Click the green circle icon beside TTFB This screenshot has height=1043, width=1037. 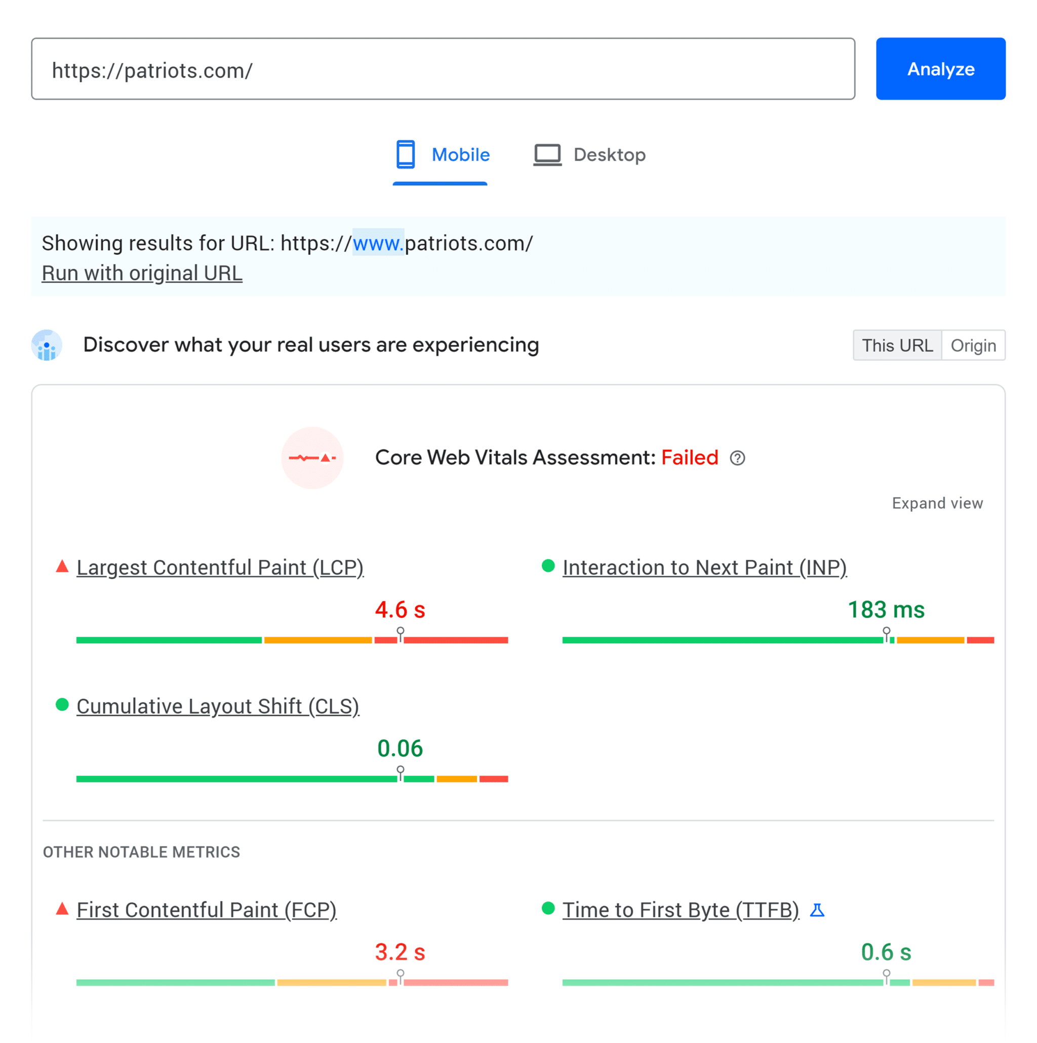pyautogui.click(x=548, y=908)
